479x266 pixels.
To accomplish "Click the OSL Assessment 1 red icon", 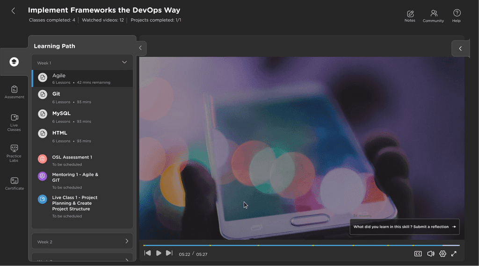I will [43, 159].
